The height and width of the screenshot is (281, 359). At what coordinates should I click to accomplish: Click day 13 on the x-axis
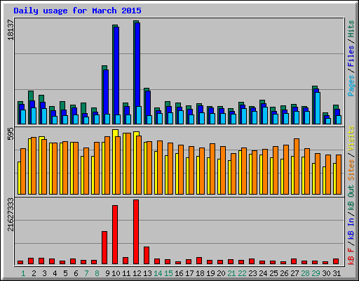point(147,273)
